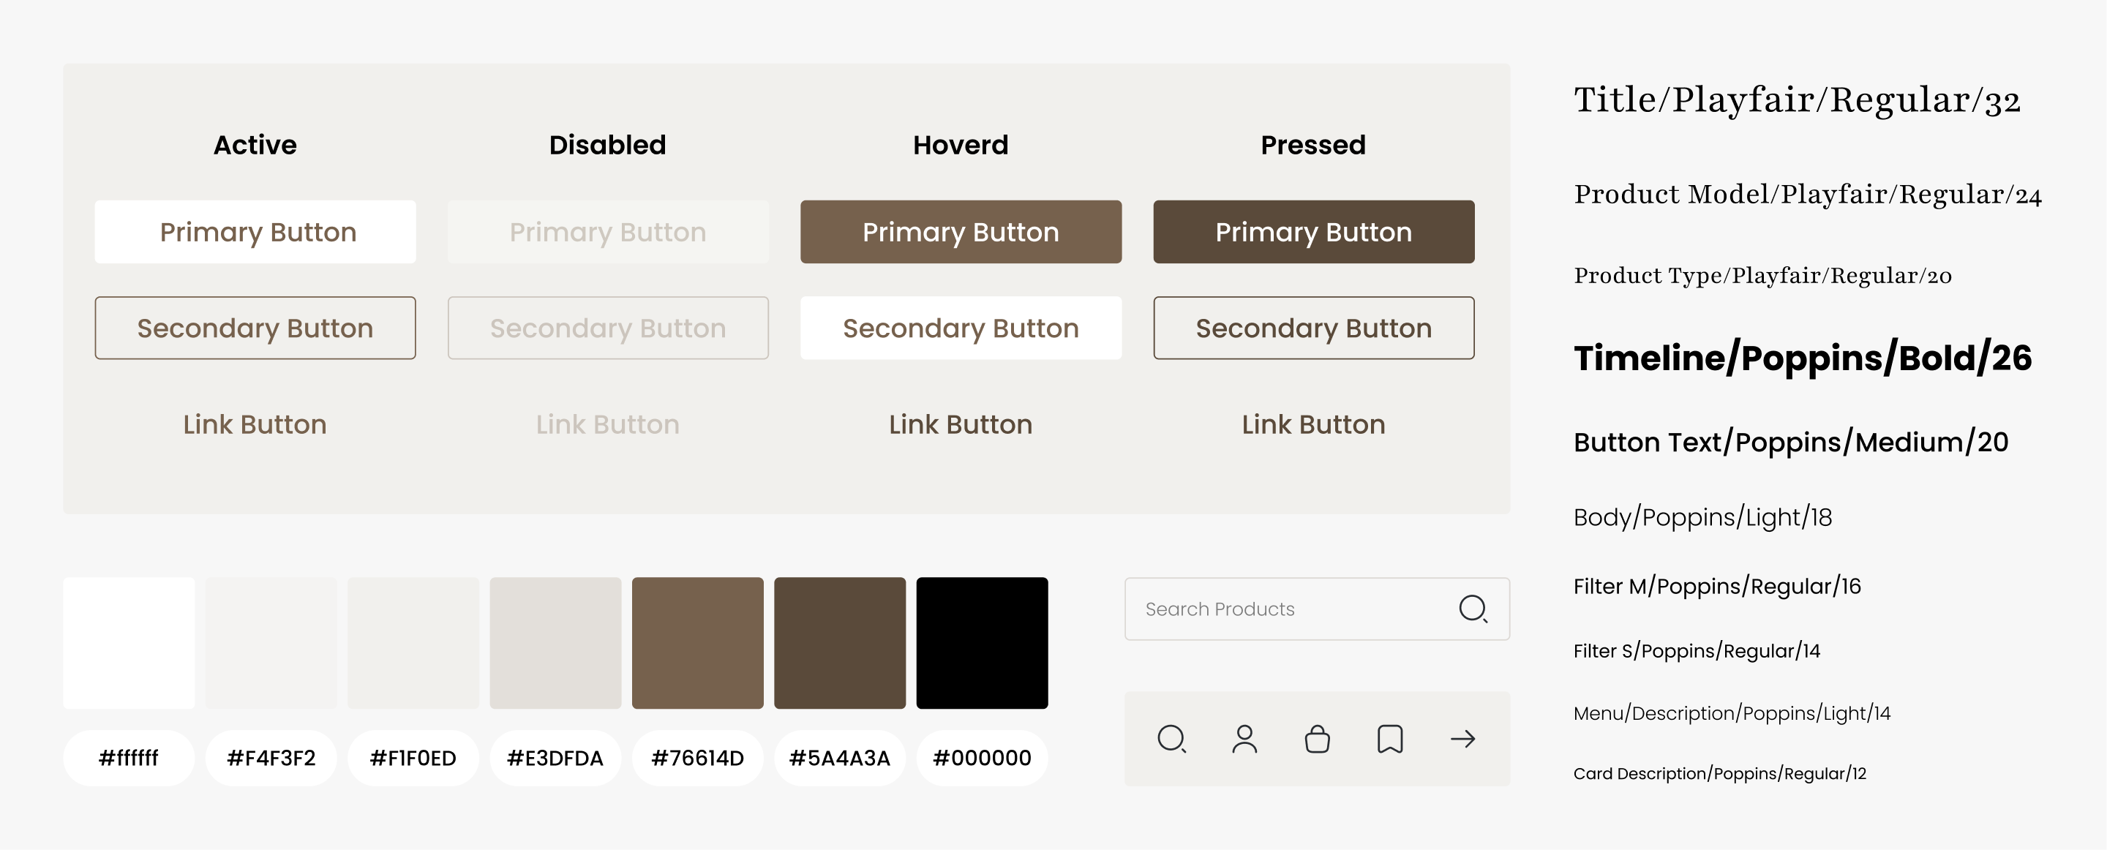Select the #76614D brown color swatch

pyautogui.click(x=697, y=643)
